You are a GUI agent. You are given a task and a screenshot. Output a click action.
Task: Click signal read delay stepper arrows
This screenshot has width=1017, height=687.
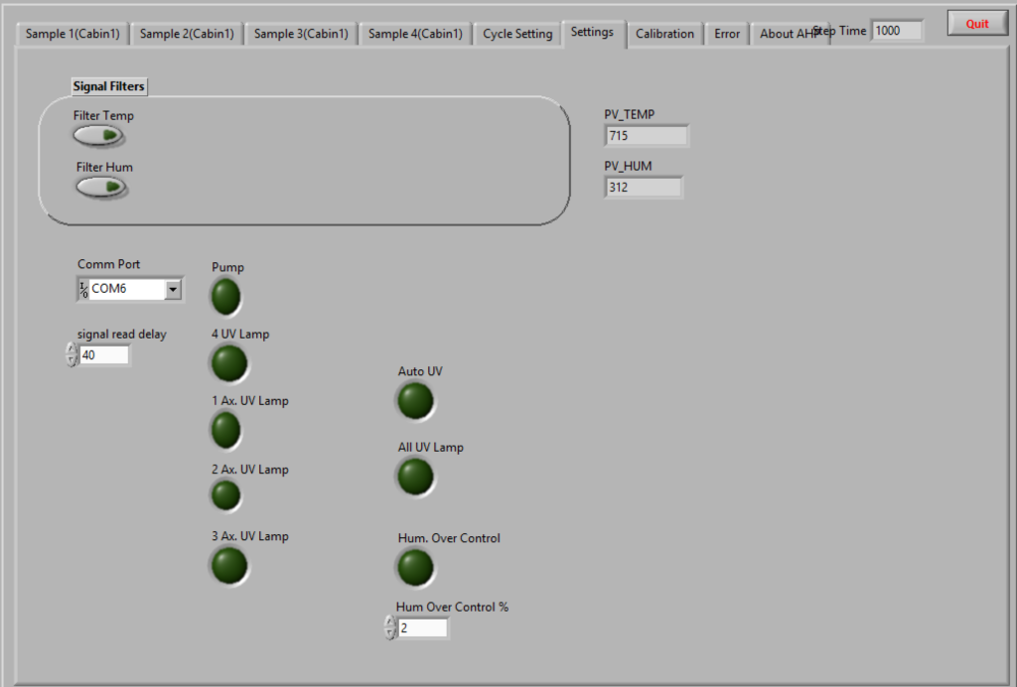tap(71, 354)
